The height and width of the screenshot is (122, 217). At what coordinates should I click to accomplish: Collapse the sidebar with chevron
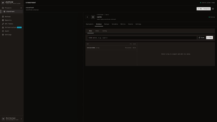21,119
